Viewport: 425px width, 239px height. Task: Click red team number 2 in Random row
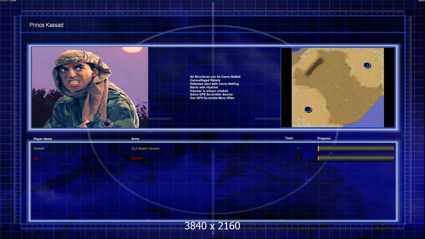coord(298,158)
